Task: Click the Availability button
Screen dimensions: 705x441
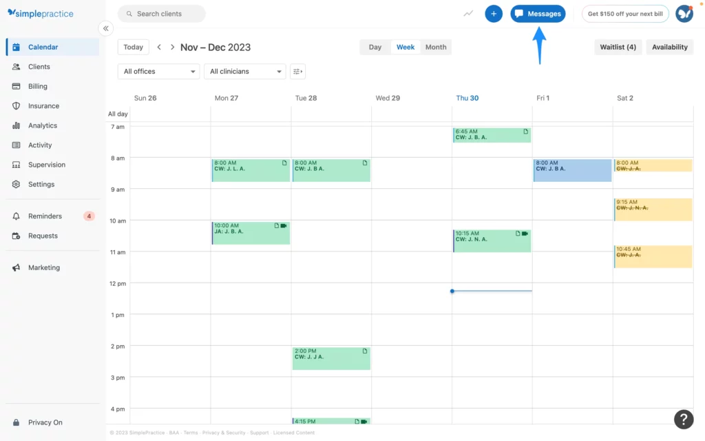Action: pyautogui.click(x=669, y=48)
